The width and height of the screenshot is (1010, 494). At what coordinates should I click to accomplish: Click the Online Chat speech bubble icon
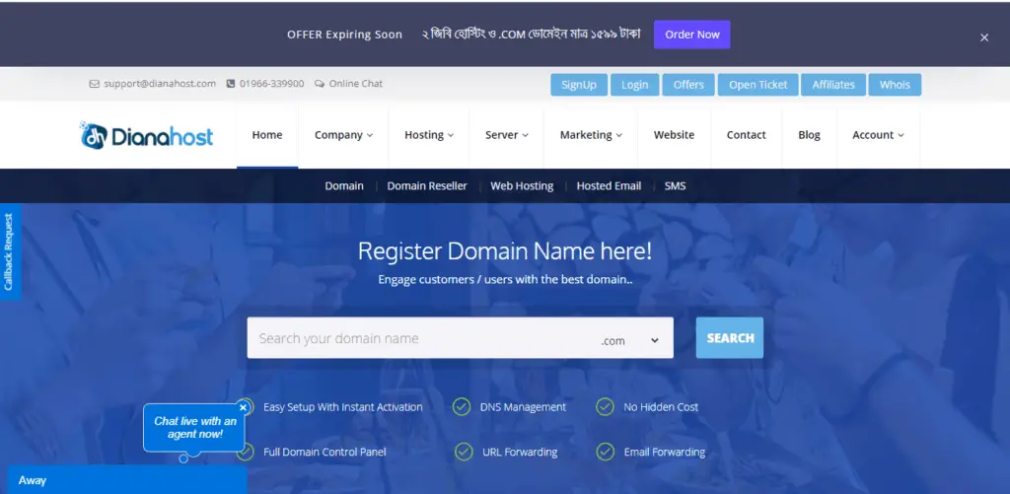coord(320,84)
